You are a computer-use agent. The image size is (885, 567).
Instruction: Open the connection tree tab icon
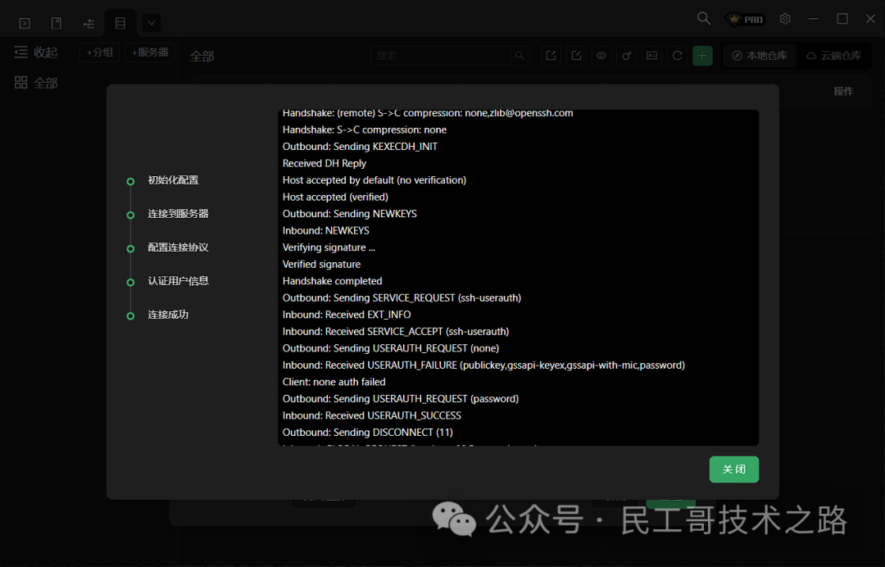(x=88, y=23)
